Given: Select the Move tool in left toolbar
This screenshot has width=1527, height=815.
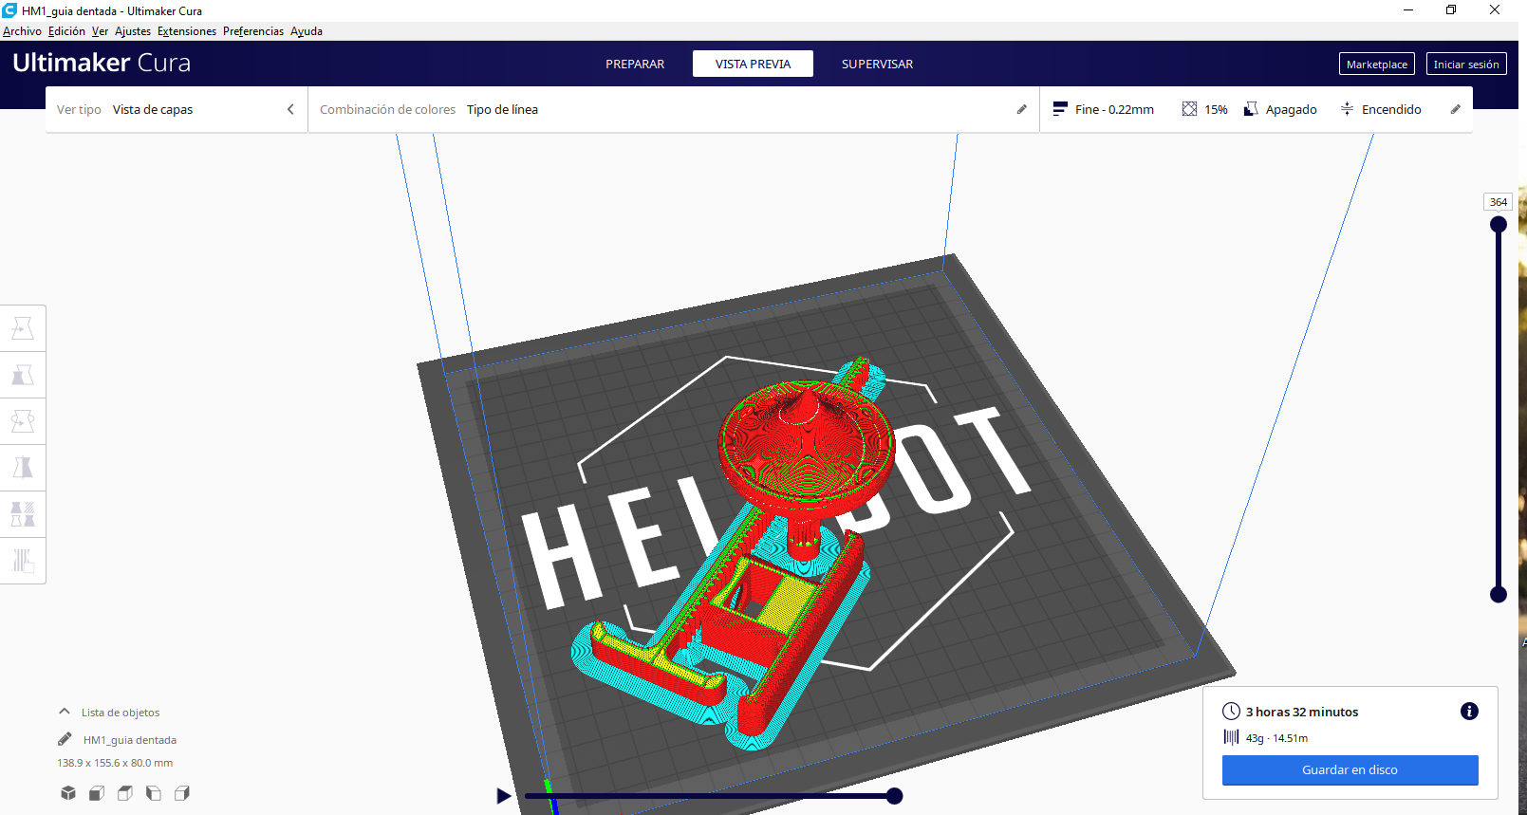Looking at the screenshot, I should pos(23,328).
